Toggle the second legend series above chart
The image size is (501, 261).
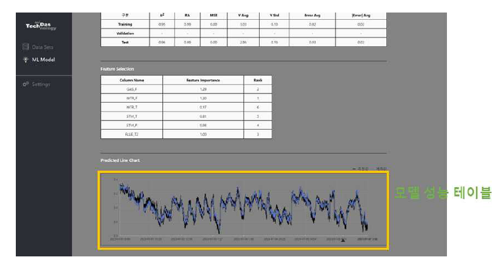pos(381,169)
